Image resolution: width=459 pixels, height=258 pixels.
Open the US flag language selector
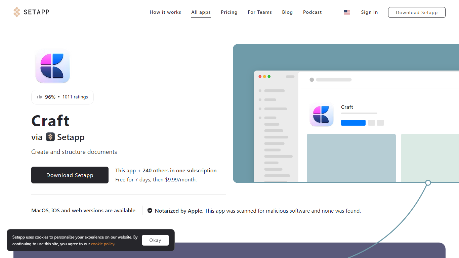347,12
